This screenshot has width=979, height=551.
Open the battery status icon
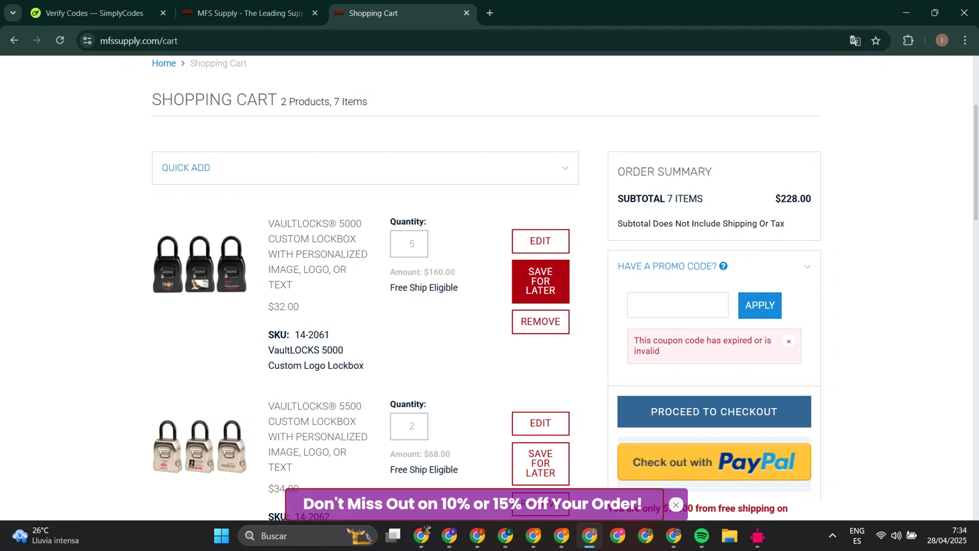click(x=912, y=536)
